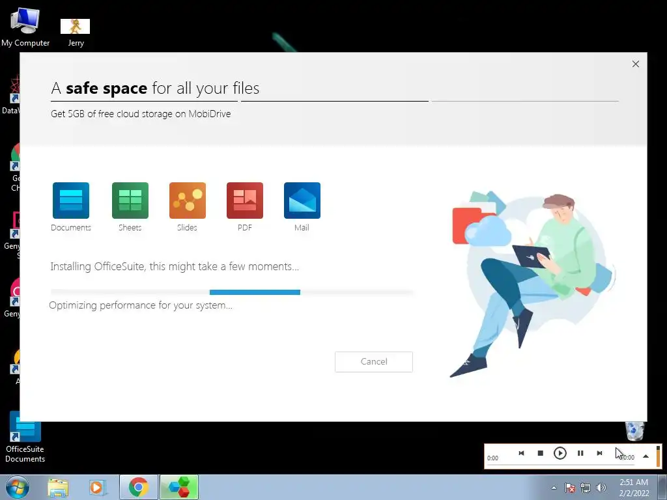Viewport: 667px width, 500px height.
Task: Open the Recycle Bin on desktop
Action: pos(634,432)
